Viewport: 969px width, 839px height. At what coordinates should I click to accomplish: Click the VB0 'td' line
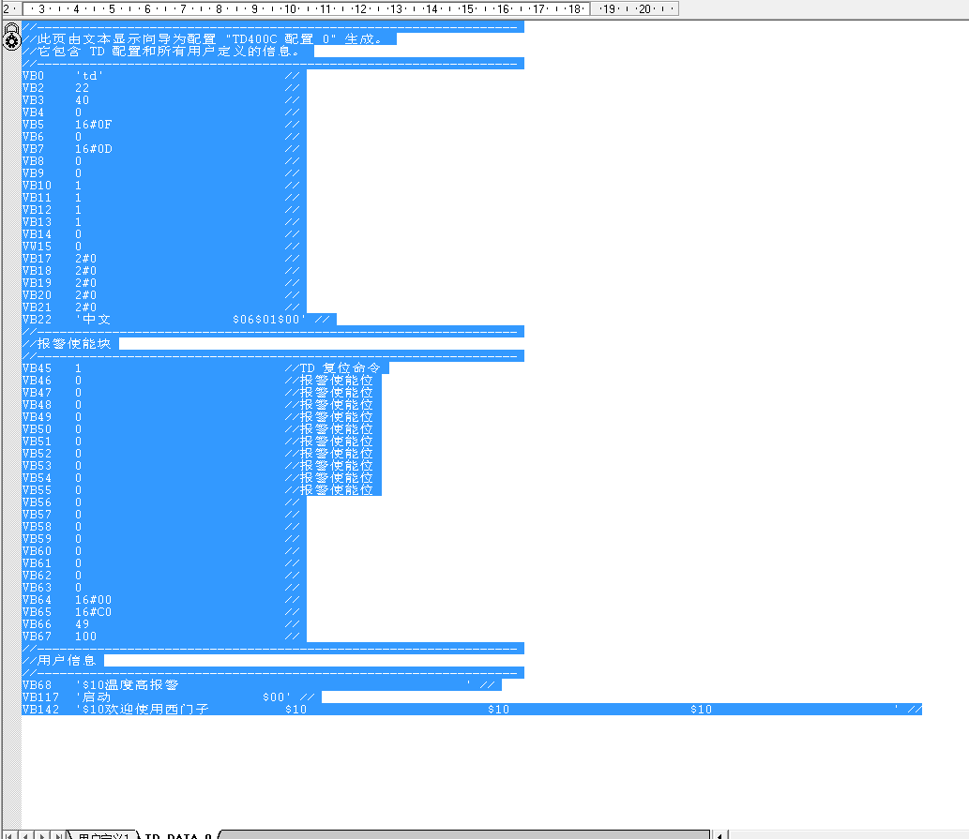click(x=164, y=76)
